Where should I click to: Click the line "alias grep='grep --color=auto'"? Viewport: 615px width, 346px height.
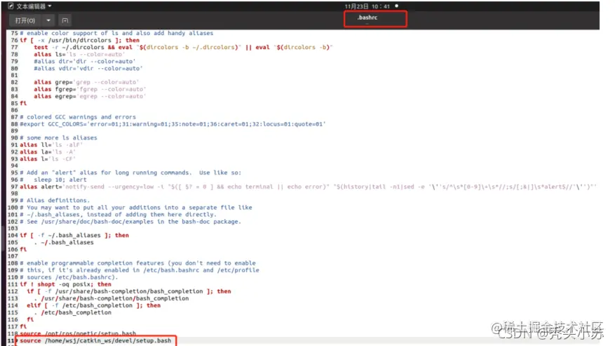click(x=86, y=83)
